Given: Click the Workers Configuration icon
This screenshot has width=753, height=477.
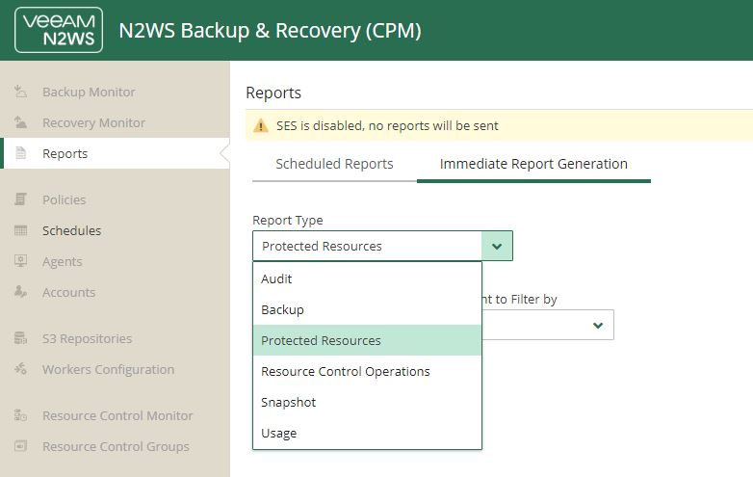Looking at the screenshot, I should 20,369.
